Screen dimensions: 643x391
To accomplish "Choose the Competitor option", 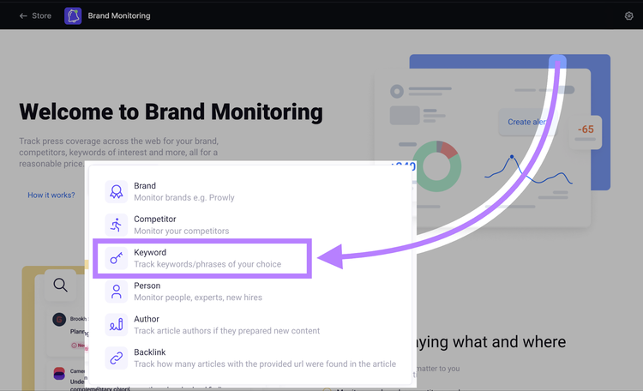I will pos(250,225).
